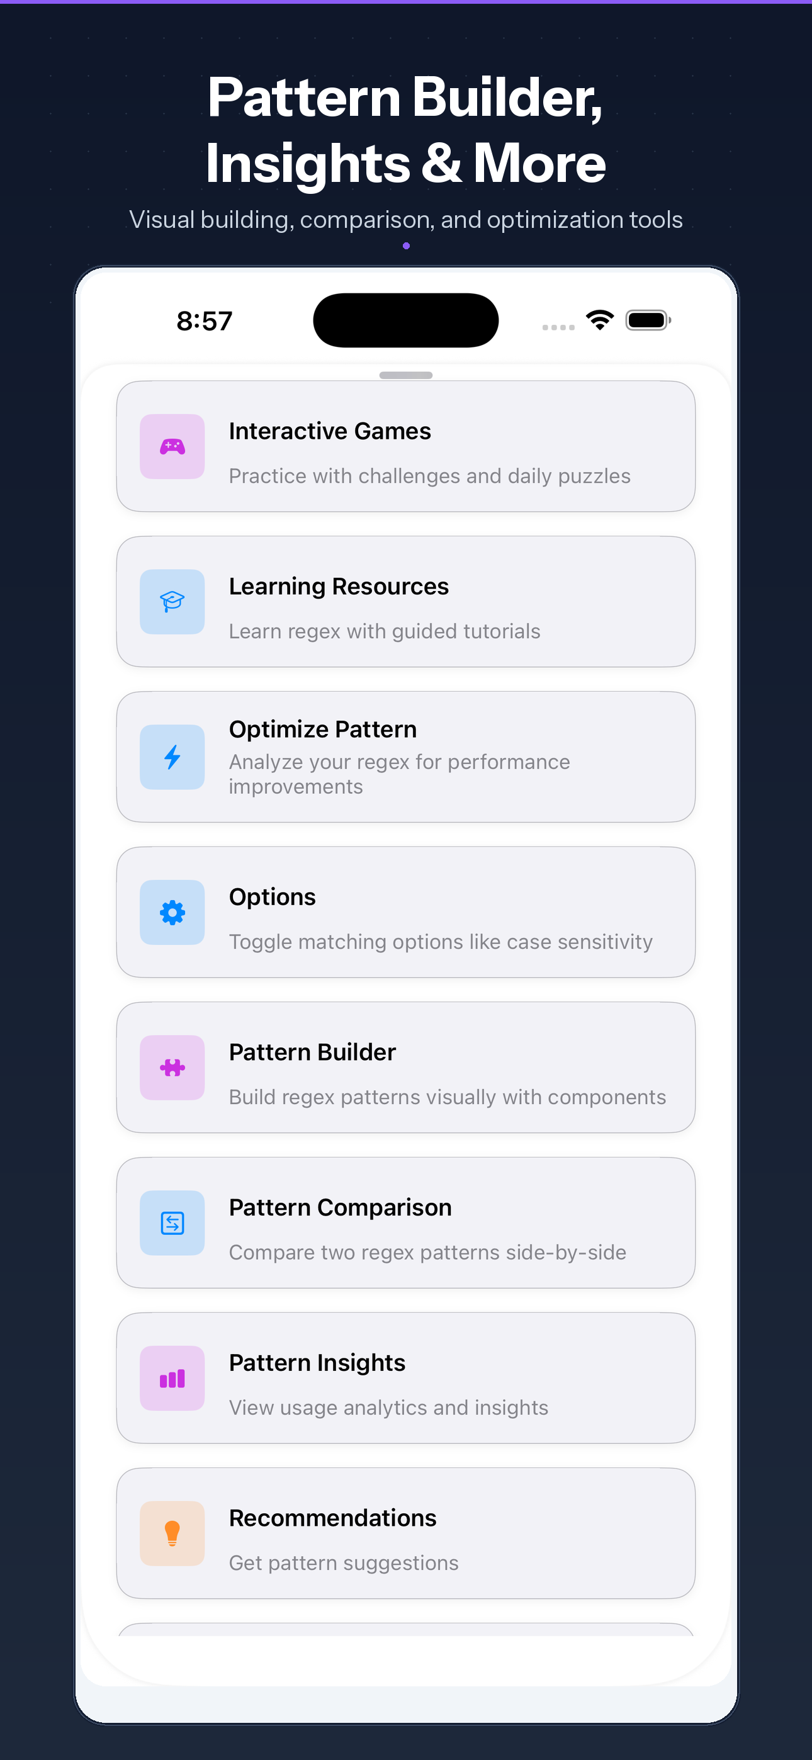Tap the sheet drag handle at top
This screenshot has height=1760, width=812.
point(405,375)
